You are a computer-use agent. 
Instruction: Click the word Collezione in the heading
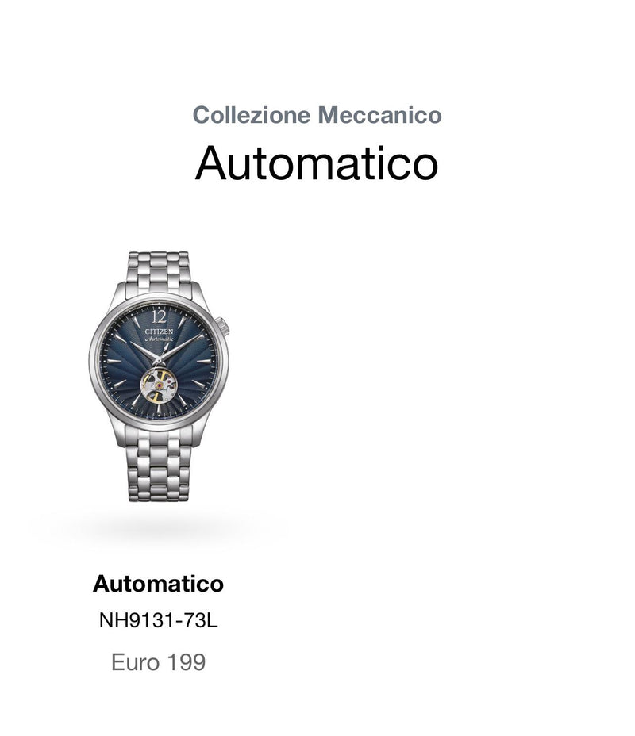(x=252, y=115)
